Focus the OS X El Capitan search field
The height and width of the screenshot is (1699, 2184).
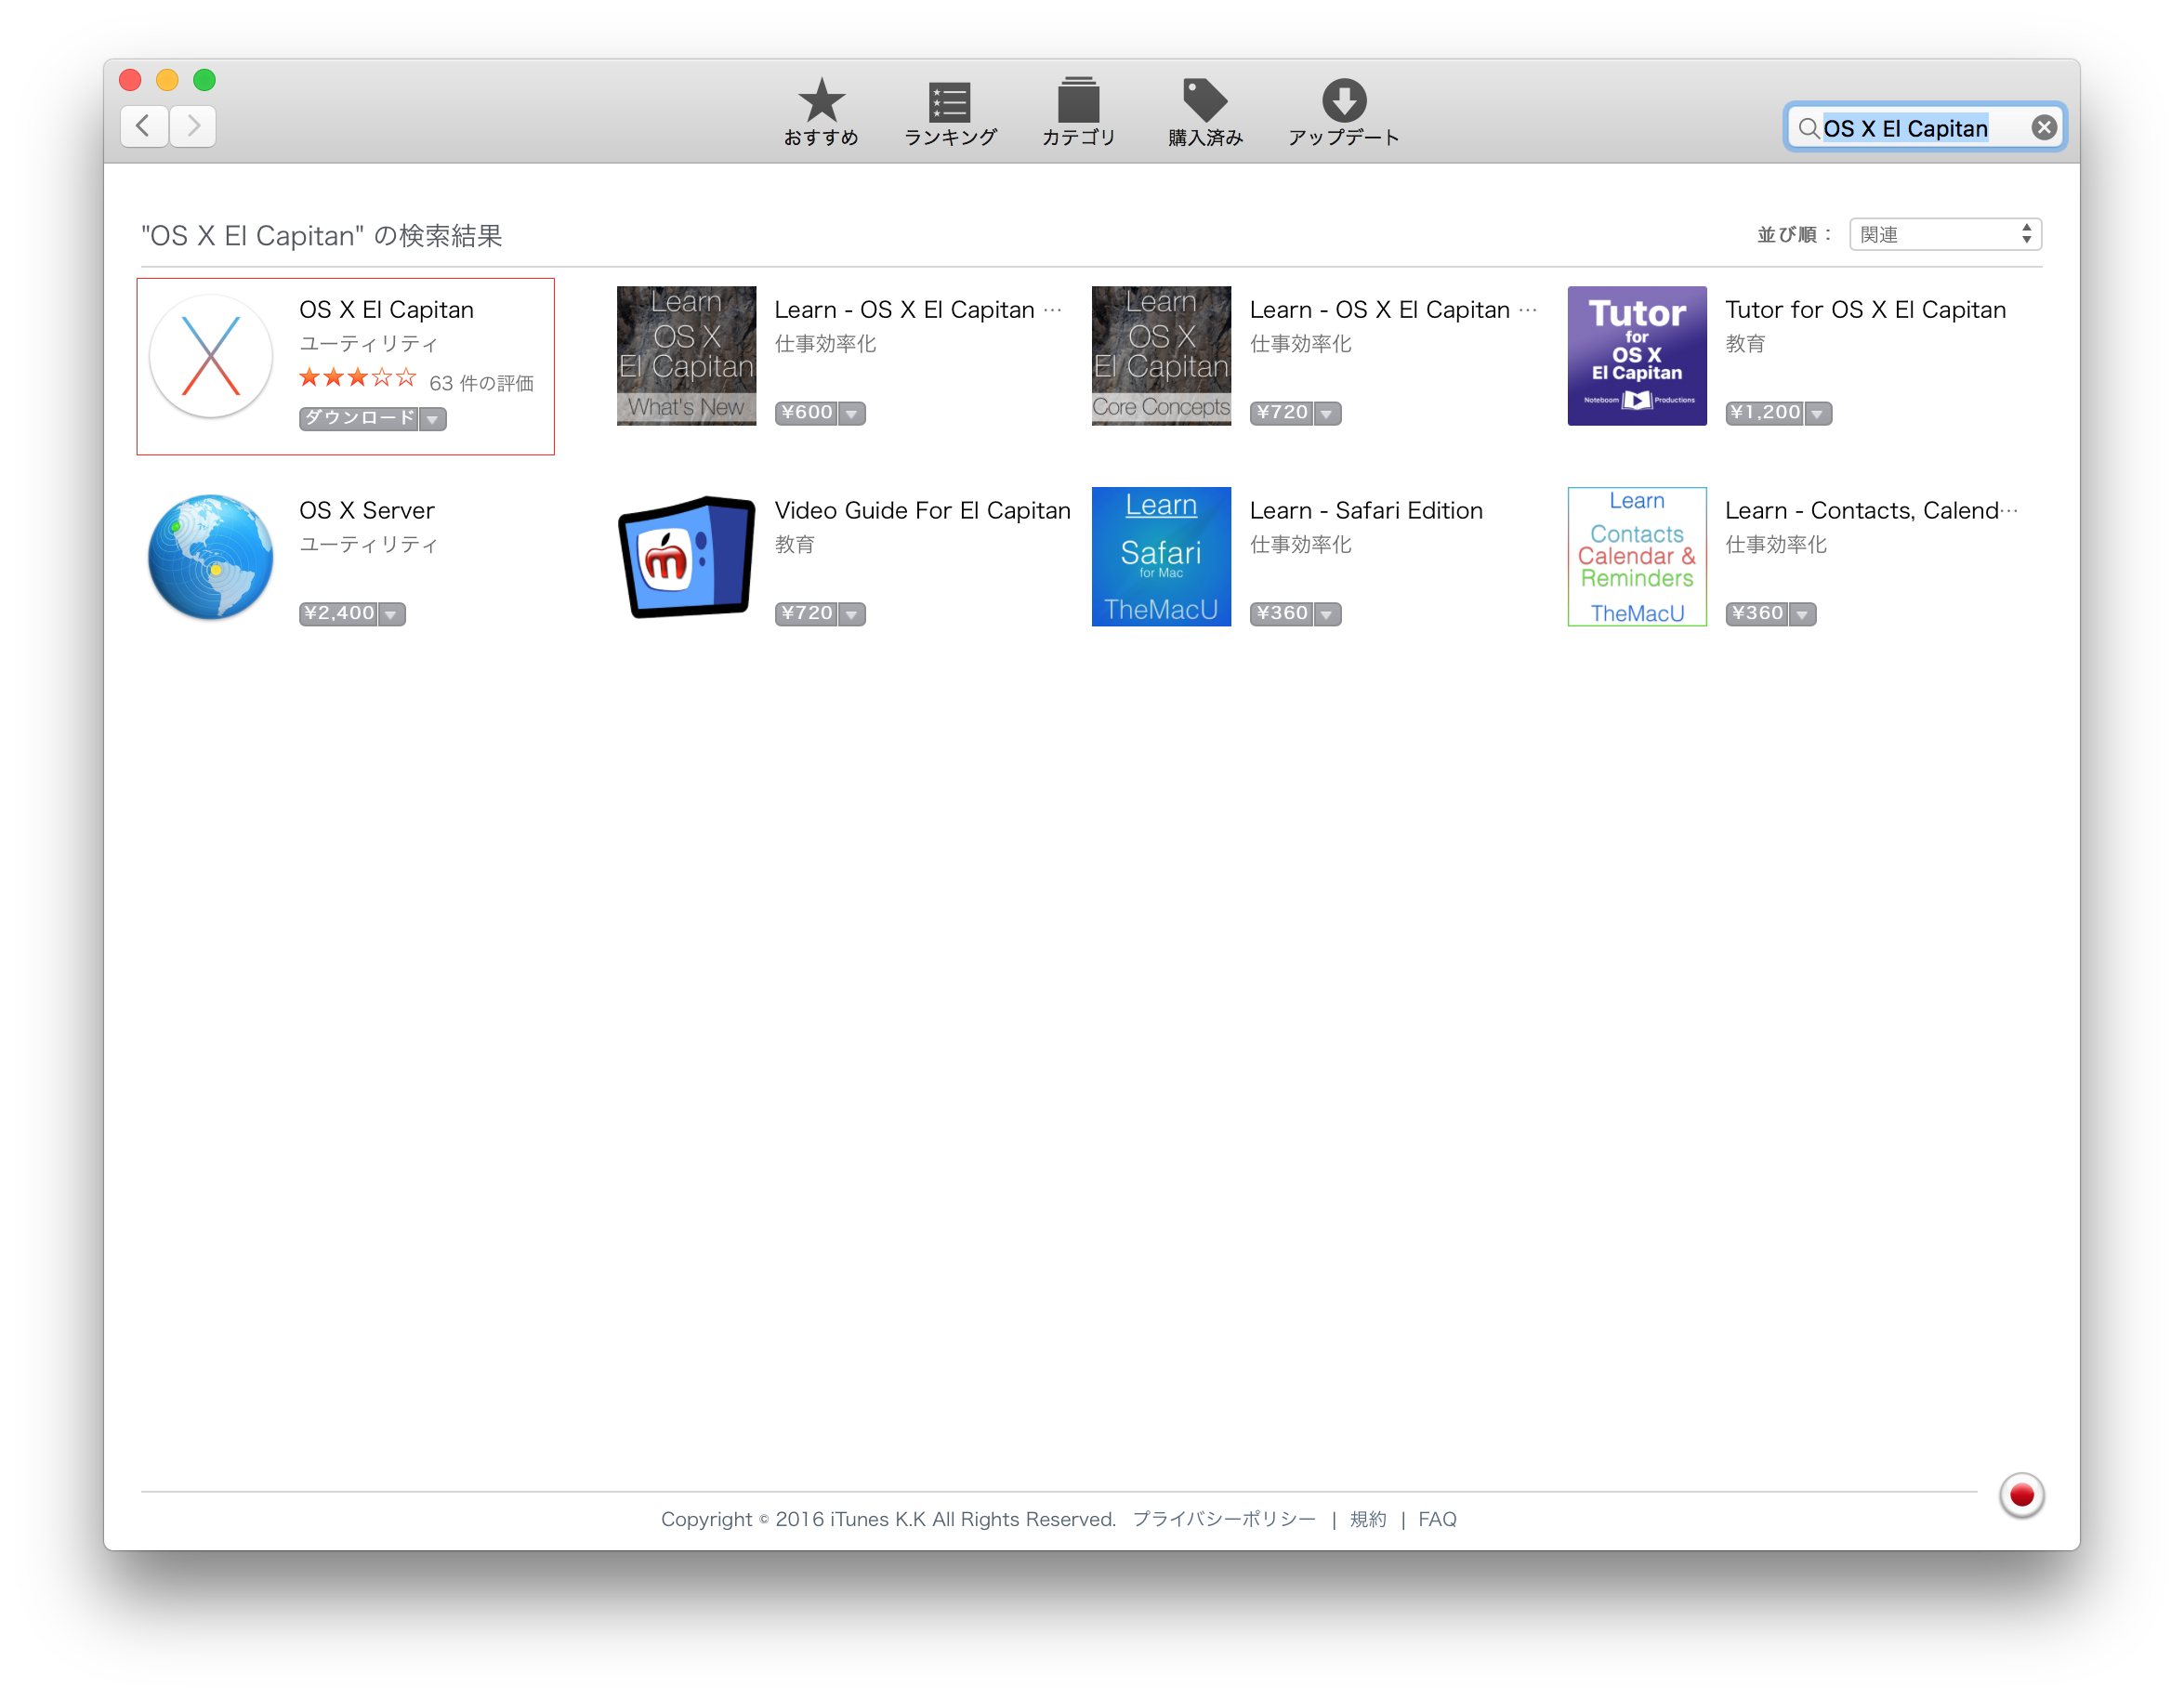coord(1925,127)
